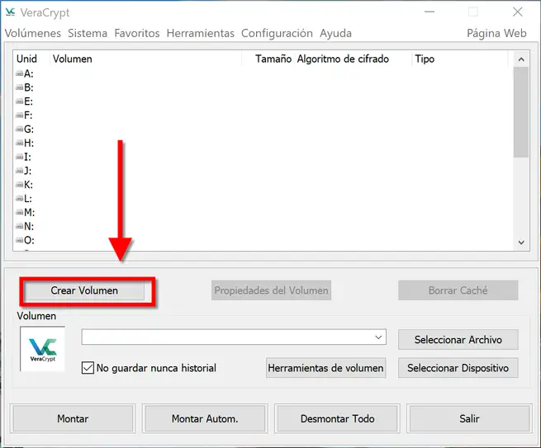The height and width of the screenshot is (448, 541).
Task: Click the Propiedades del Volumen button
Action: (271, 290)
